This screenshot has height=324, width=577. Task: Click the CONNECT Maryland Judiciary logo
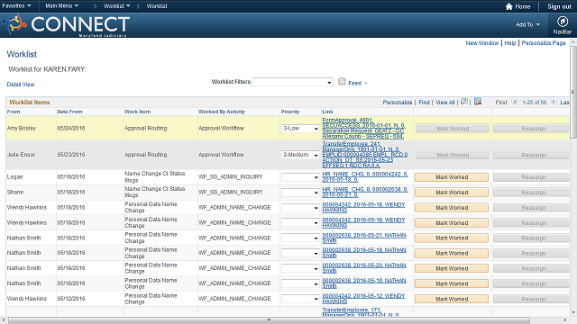pyautogui.click(x=66, y=25)
